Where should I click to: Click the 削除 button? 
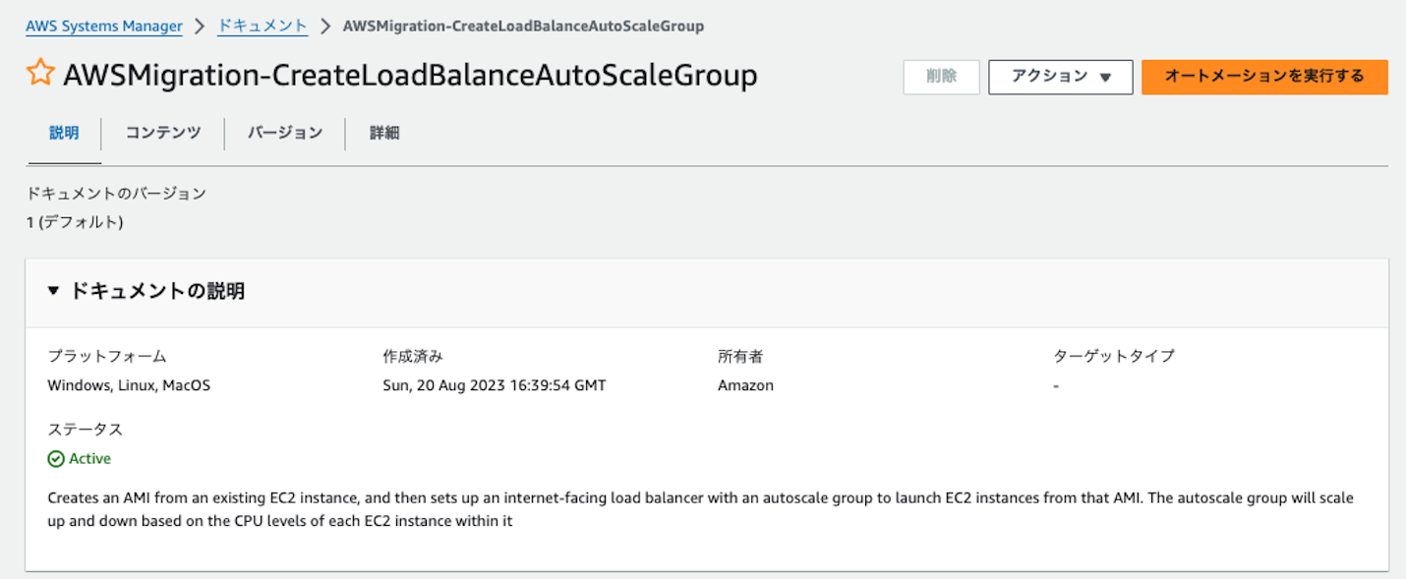(x=941, y=77)
